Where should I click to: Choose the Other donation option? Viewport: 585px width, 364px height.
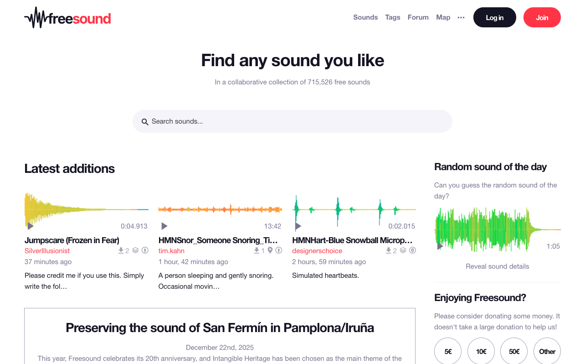click(547, 351)
